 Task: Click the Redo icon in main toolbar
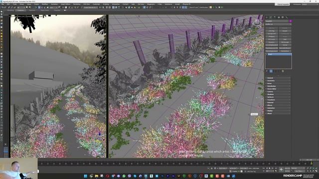[x=5, y=7]
